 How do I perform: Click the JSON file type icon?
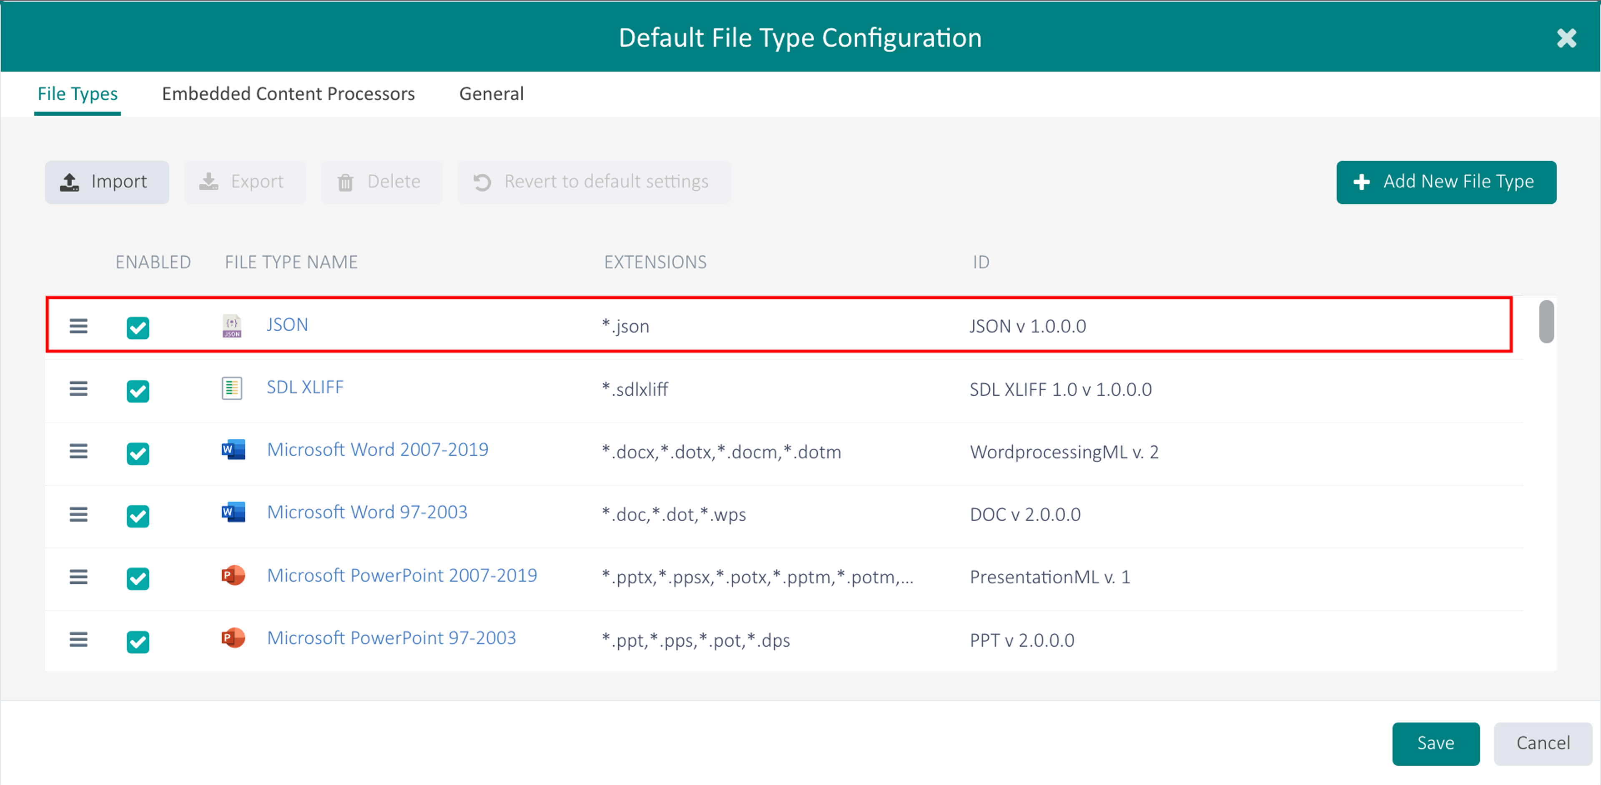tap(233, 325)
